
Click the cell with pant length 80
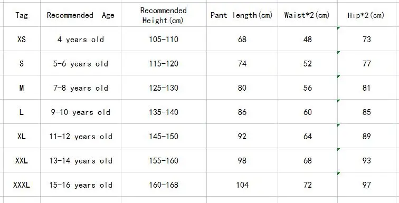click(242, 88)
